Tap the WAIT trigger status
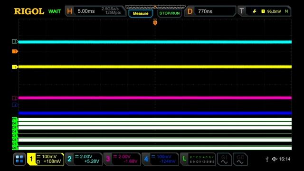The width and height of the screenshot is (304, 171). tap(55, 11)
